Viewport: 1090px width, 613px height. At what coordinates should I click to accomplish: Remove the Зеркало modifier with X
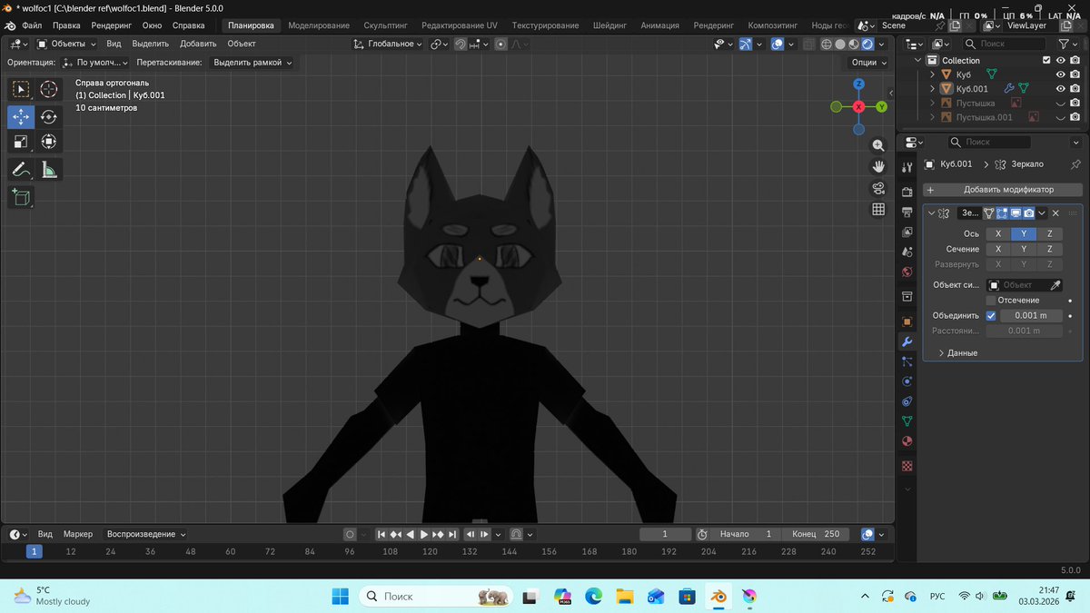coord(1055,213)
